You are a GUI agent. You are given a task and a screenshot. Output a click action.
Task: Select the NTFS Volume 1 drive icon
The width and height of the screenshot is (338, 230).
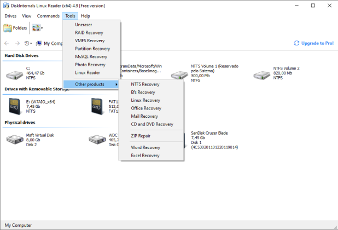[179, 76]
